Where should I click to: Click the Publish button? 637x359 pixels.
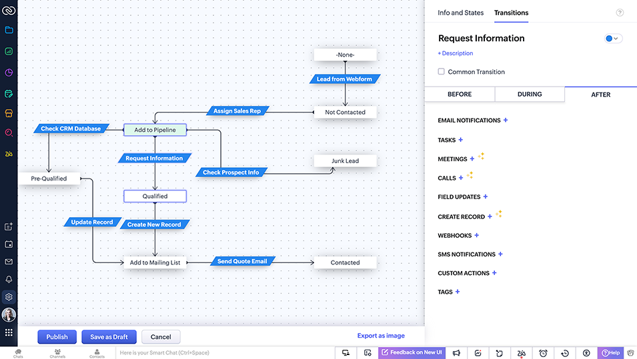tap(57, 337)
